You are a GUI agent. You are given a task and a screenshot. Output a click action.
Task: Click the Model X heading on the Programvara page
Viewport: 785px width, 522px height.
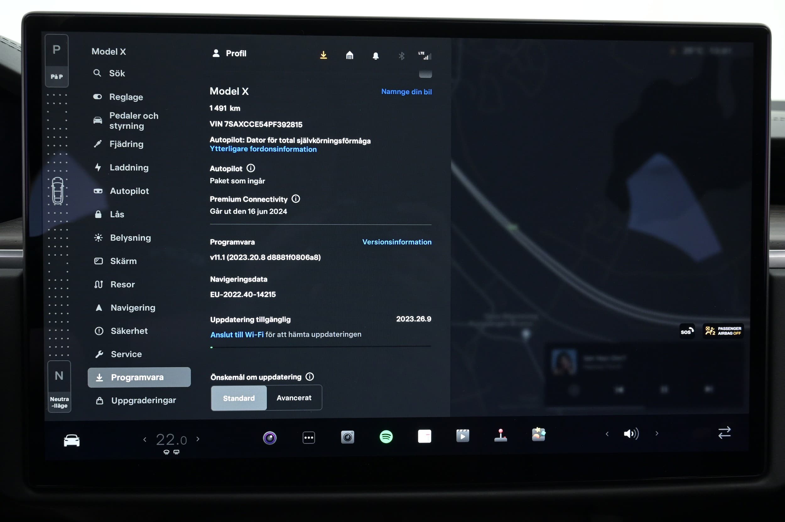pos(229,91)
